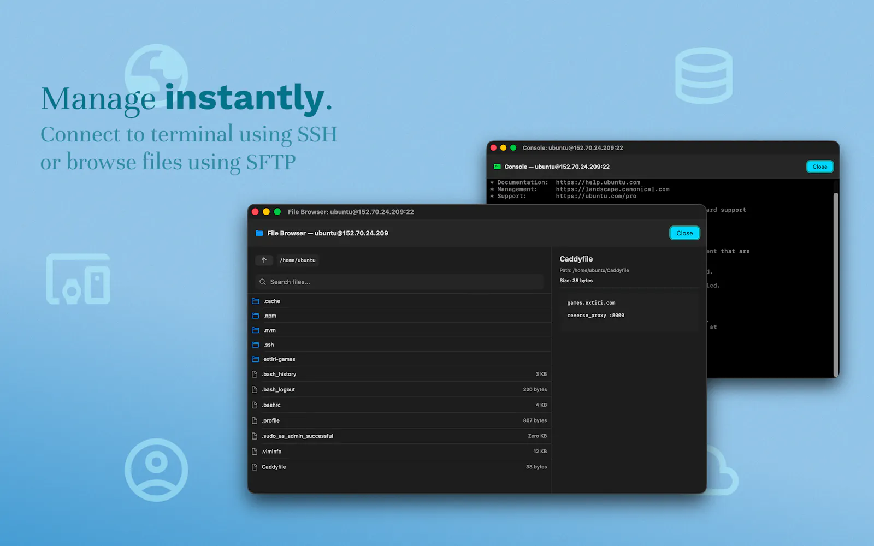Image resolution: width=874 pixels, height=546 pixels.
Task: Click the 220 bytes size value
Action: click(x=535, y=389)
